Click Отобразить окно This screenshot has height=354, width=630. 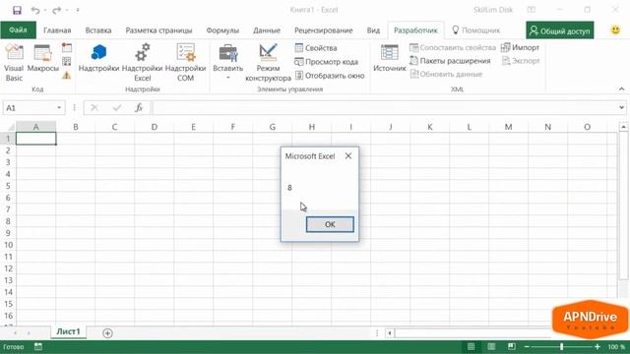pyautogui.click(x=330, y=76)
